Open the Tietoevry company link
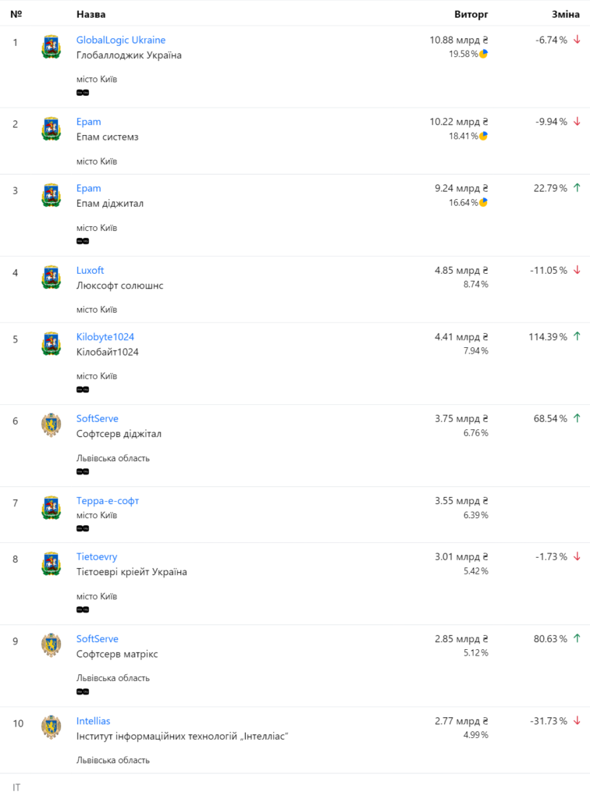This screenshot has width=590, height=799. coord(97,556)
